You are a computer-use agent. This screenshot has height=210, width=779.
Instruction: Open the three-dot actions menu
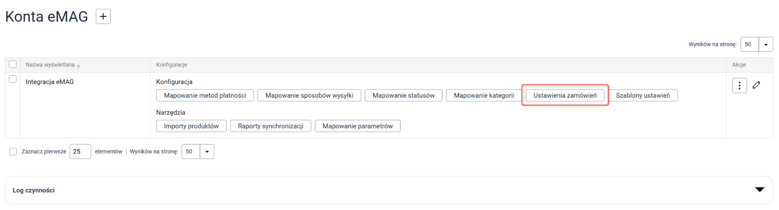739,86
